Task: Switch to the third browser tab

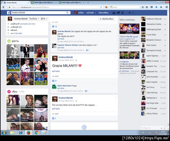Action: click(x=72, y=3)
